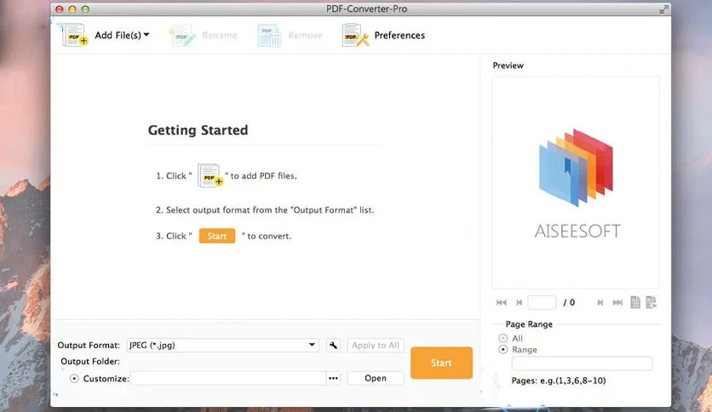Click the fullscreen arrows in title bar
712x412 pixels.
coord(663,9)
